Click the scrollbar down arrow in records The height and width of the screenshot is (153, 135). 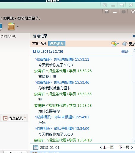click(134, 141)
